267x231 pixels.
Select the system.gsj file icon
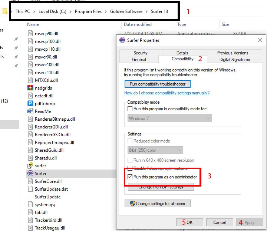(x=31, y=204)
